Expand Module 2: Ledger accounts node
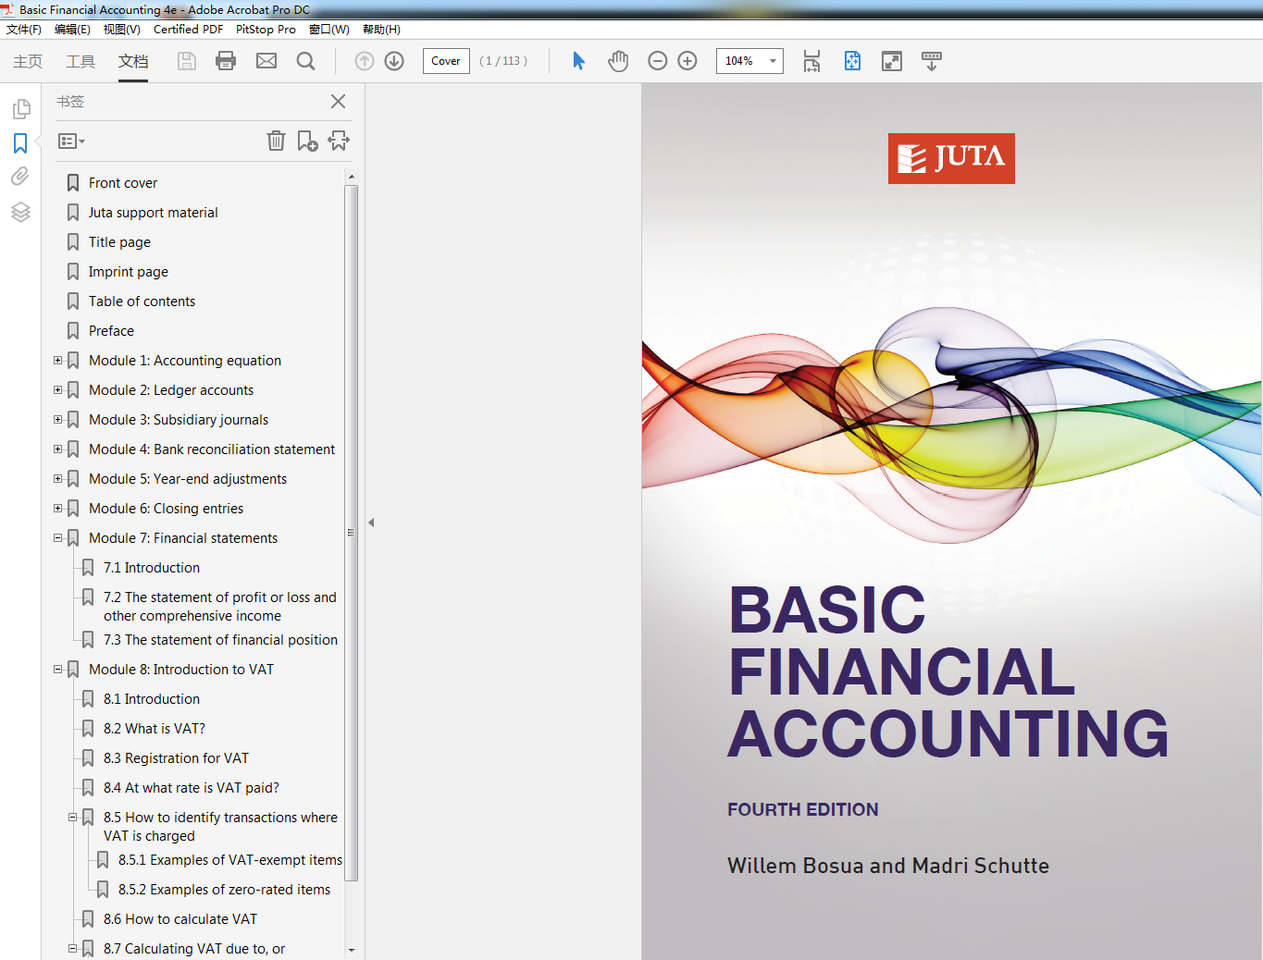Image resolution: width=1263 pixels, height=960 pixels. coord(58,390)
